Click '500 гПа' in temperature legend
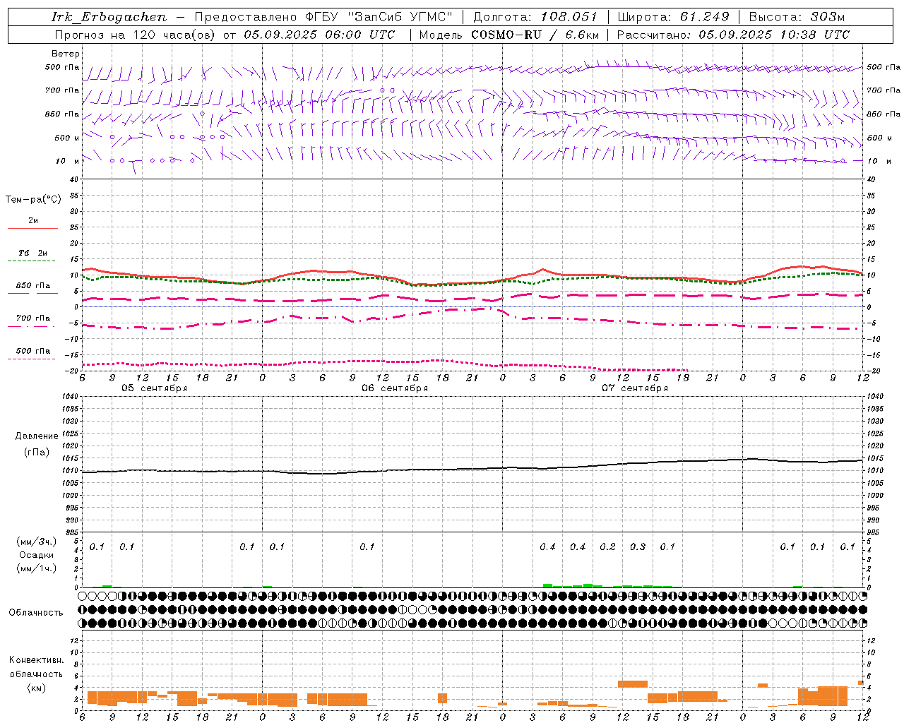Screen dimensions: 904x723 click(33, 351)
